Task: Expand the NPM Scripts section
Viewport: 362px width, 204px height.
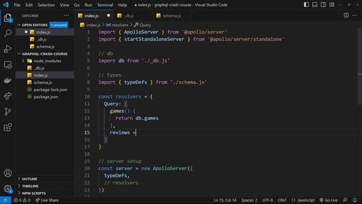Action: point(19,193)
